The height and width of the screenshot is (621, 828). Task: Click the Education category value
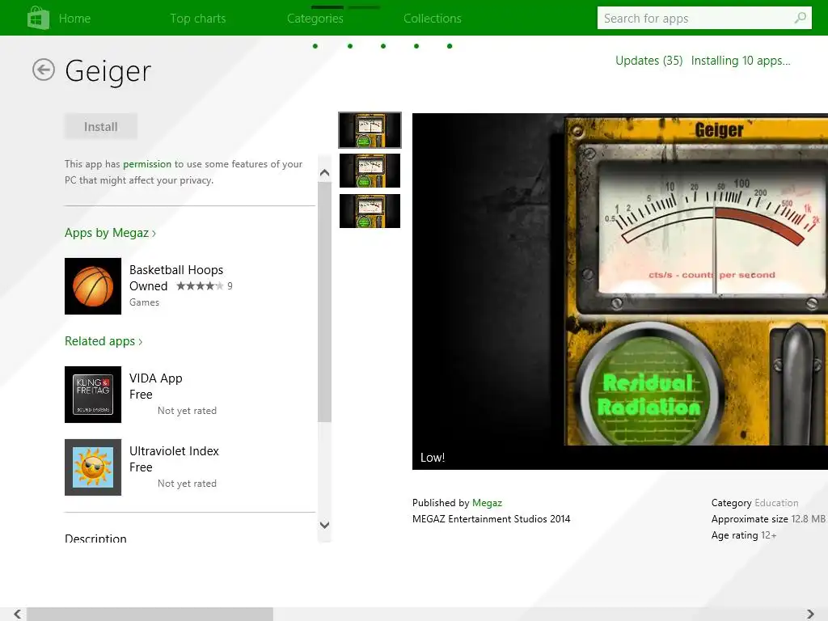point(776,503)
